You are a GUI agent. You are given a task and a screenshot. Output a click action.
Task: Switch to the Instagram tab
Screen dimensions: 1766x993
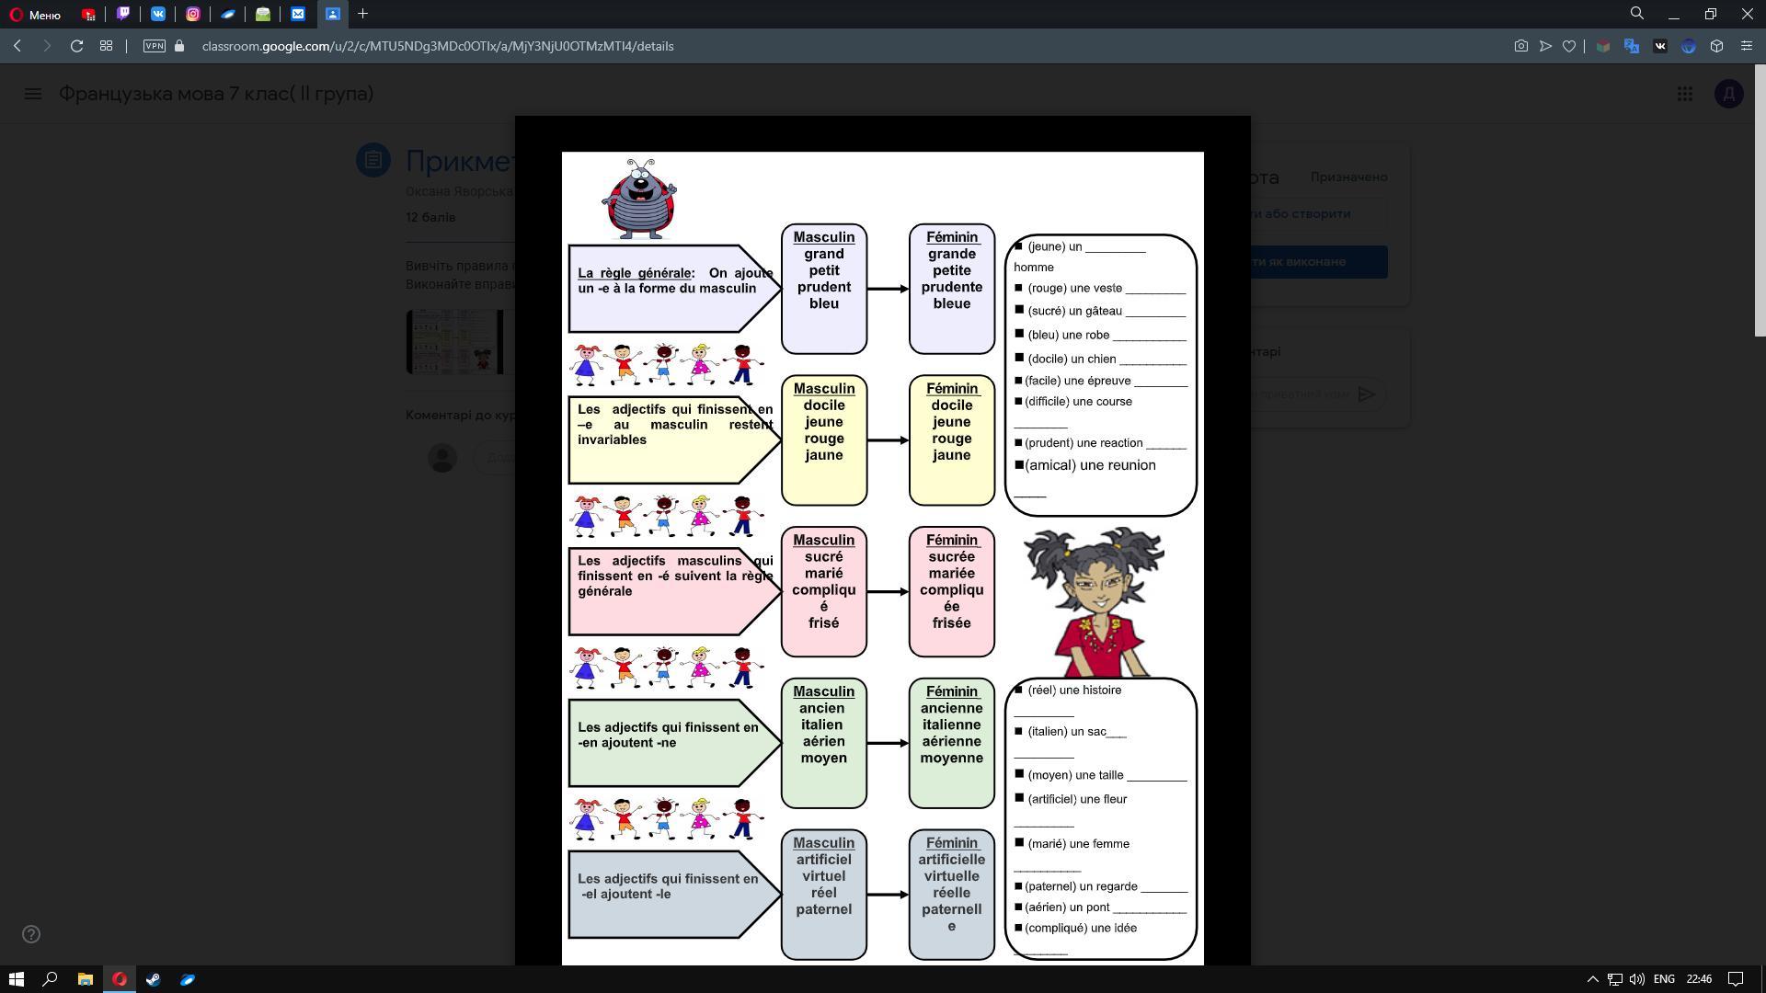pyautogui.click(x=193, y=14)
